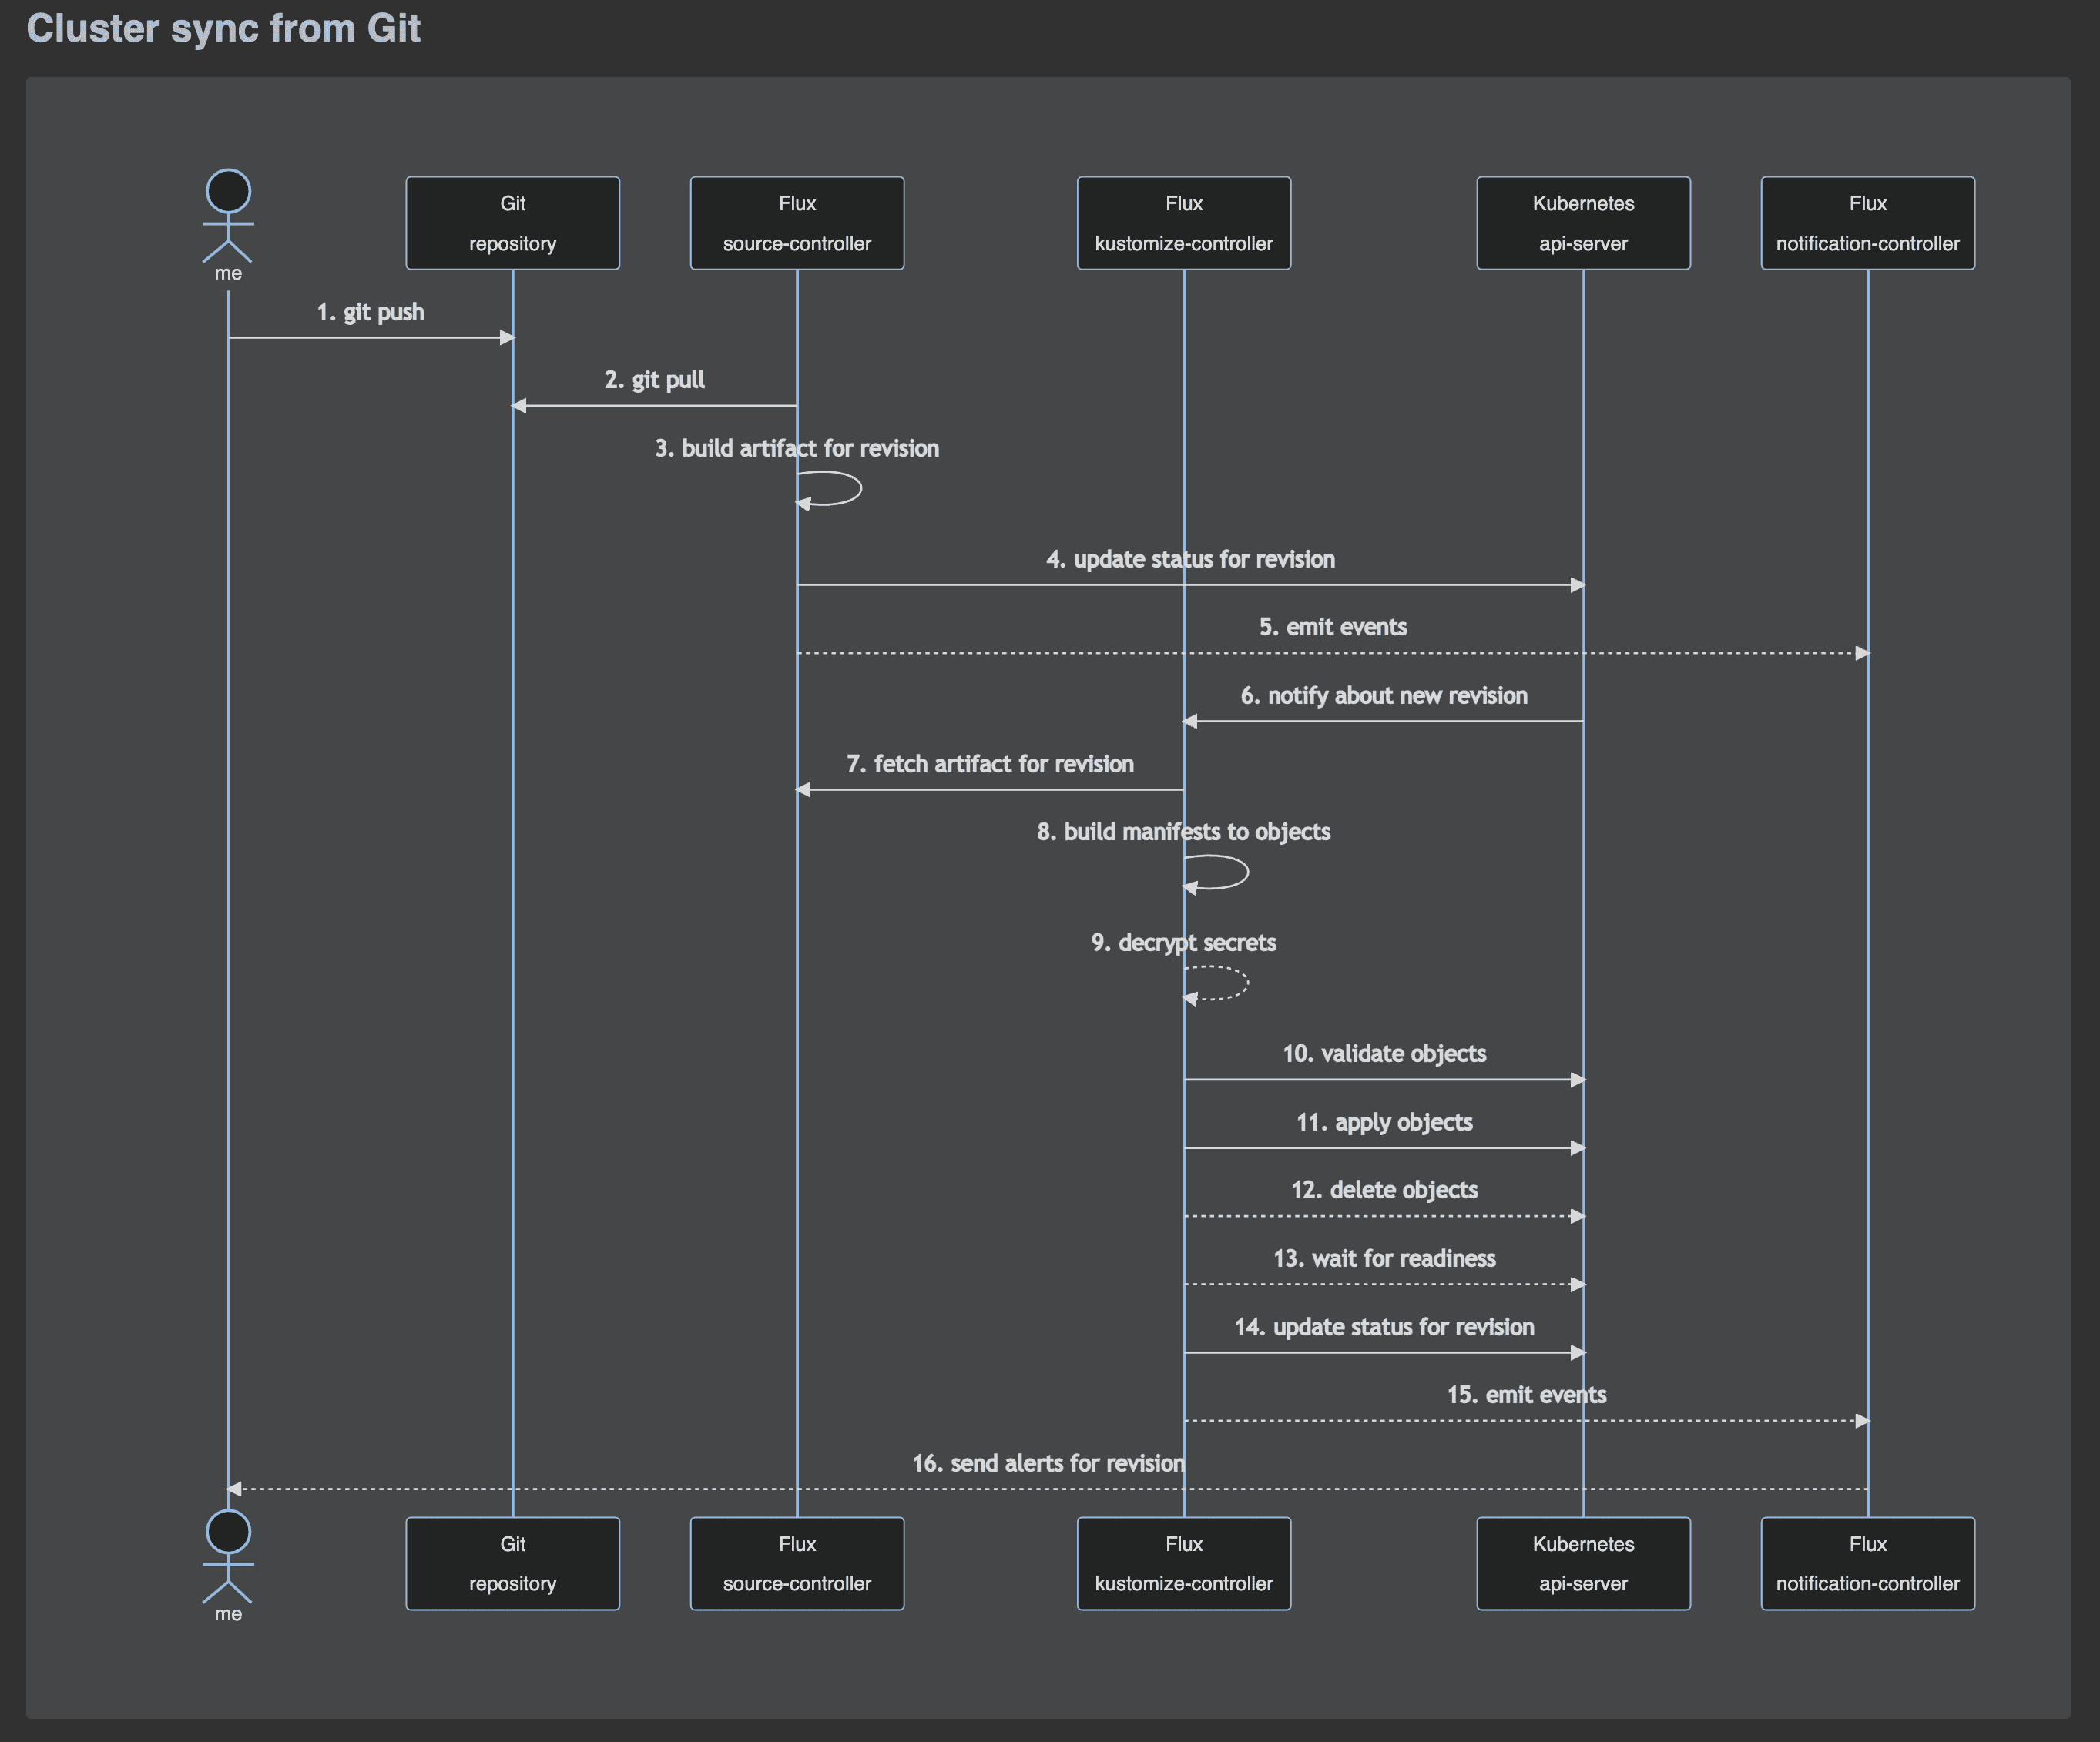
Task: Click the '13. wait for readiness' label
Action: coord(1384,1258)
